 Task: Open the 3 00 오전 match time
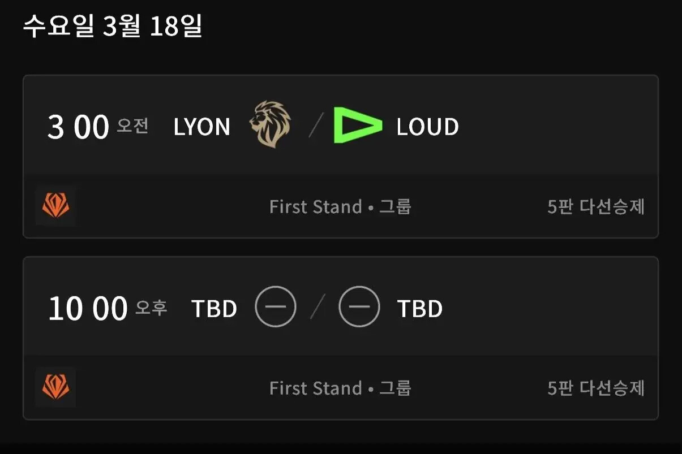[98, 127]
